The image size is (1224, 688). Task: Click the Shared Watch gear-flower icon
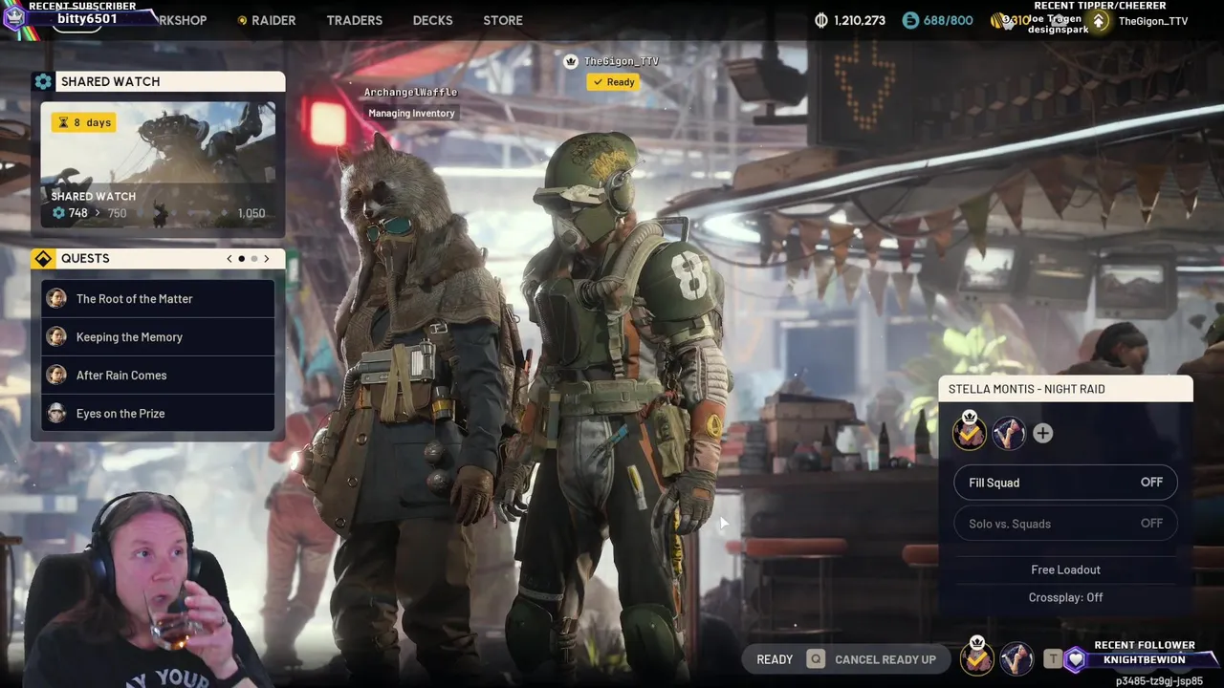(43, 81)
